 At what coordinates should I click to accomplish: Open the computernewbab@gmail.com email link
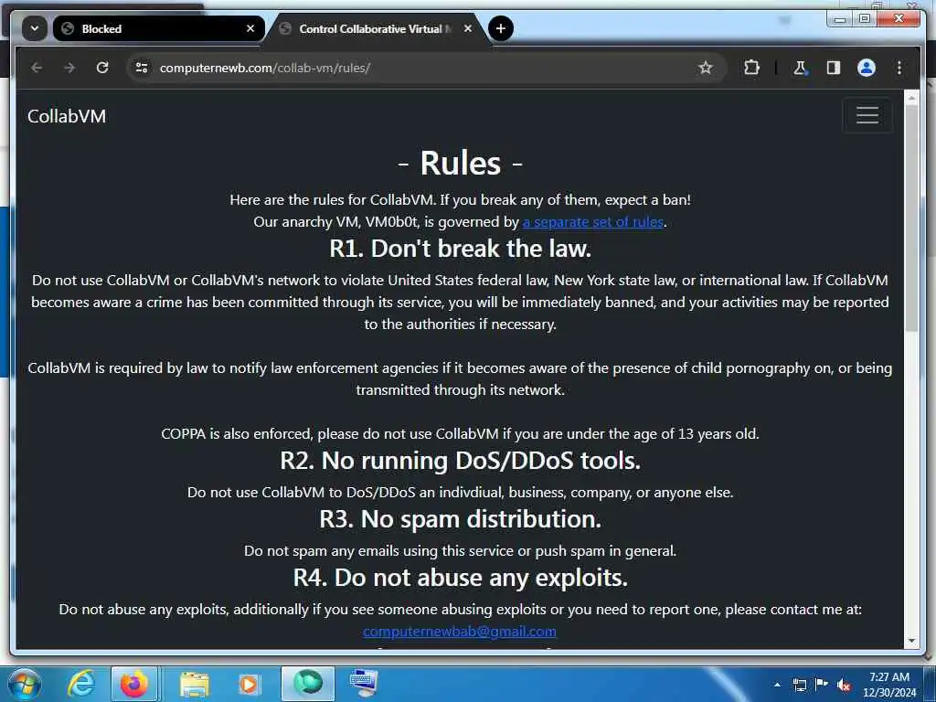click(x=460, y=632)
